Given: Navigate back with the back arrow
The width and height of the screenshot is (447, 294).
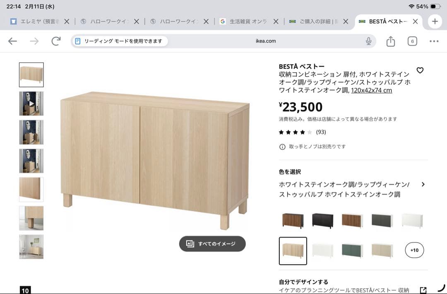Looking at the screenshot, I should (x=12, y=41).
